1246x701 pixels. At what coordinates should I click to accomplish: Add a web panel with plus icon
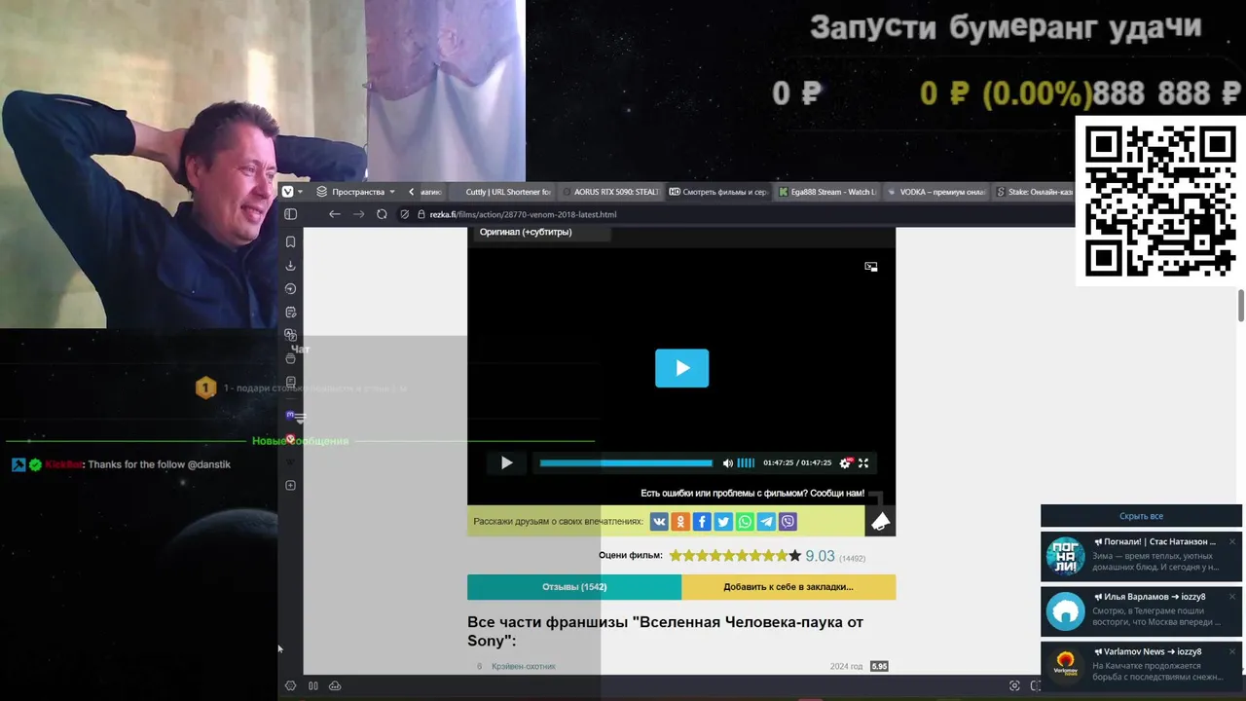click(290, 485)
